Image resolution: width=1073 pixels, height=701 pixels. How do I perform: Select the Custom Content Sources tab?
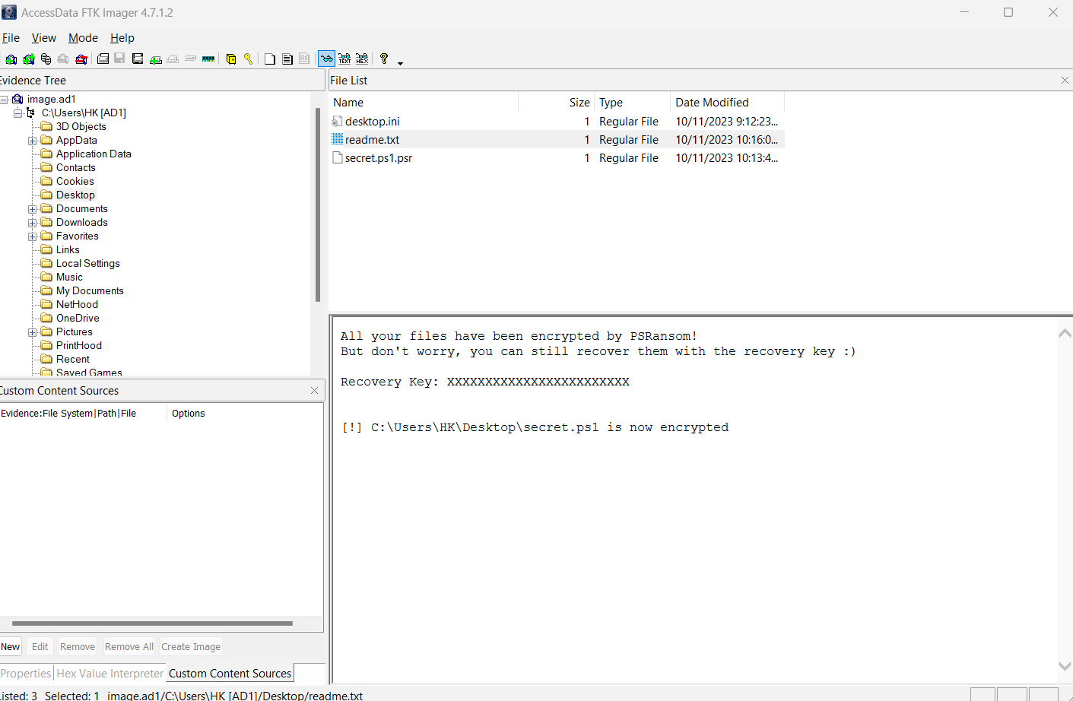tap(230, 674)
